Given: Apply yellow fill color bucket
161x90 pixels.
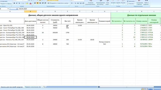Looking at the screenshot, I should click(x=27, y=3).
